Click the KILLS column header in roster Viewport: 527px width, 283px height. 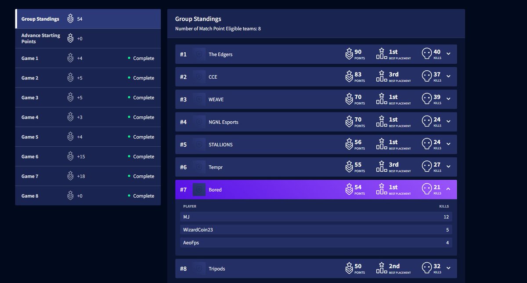coord(444,206)
